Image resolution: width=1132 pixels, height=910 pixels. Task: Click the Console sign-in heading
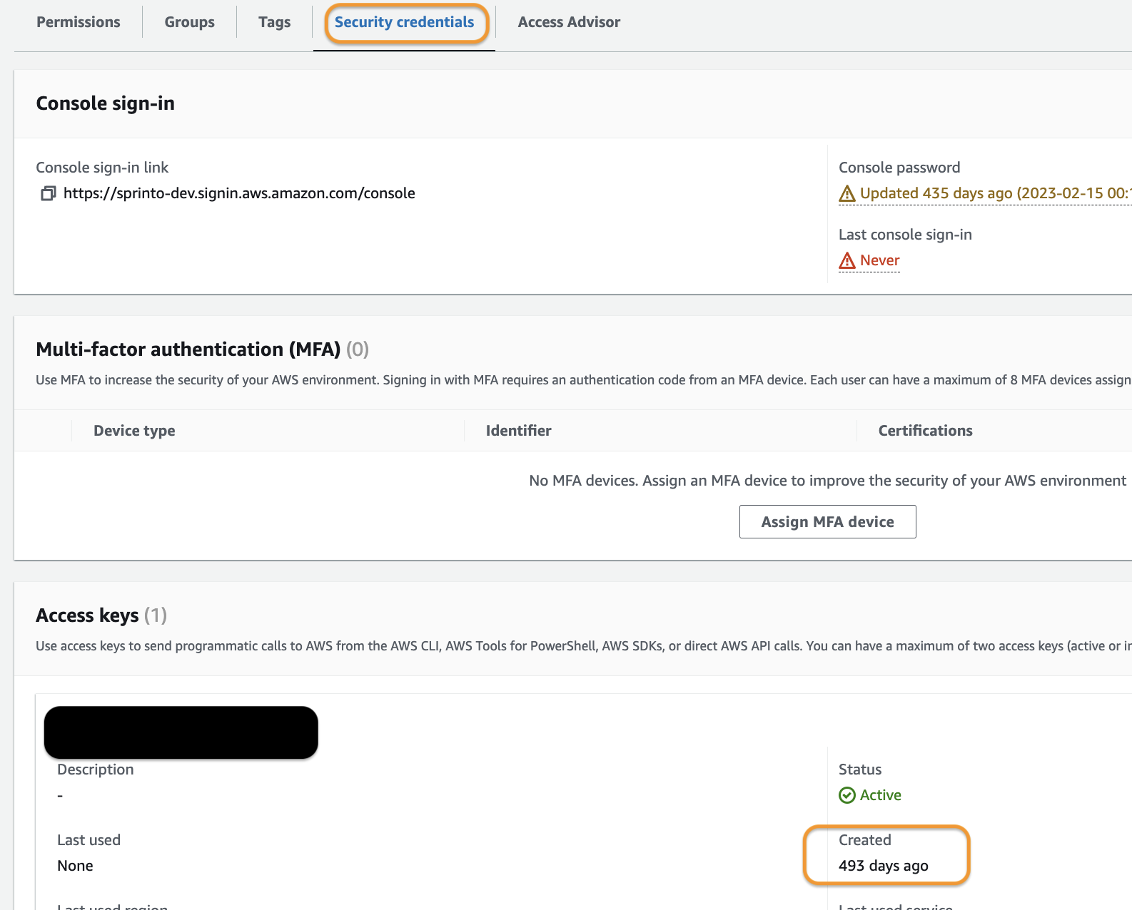pyautogui.click(x=106, y=103)
